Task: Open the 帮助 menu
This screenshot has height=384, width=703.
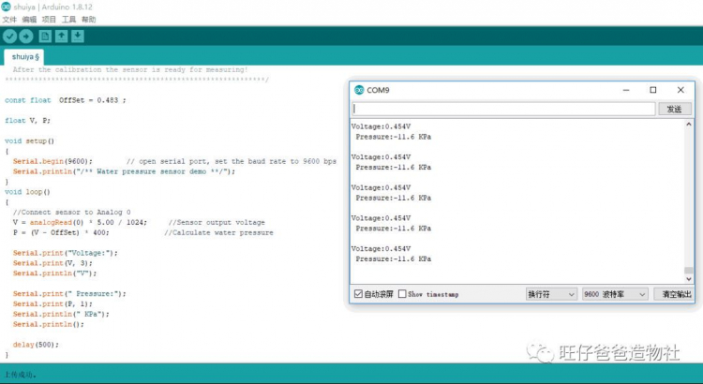Action: [88, 20]
